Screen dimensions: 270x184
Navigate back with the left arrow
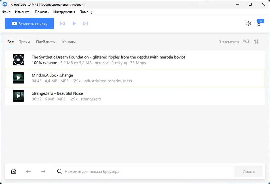click(x=28, y=171)
